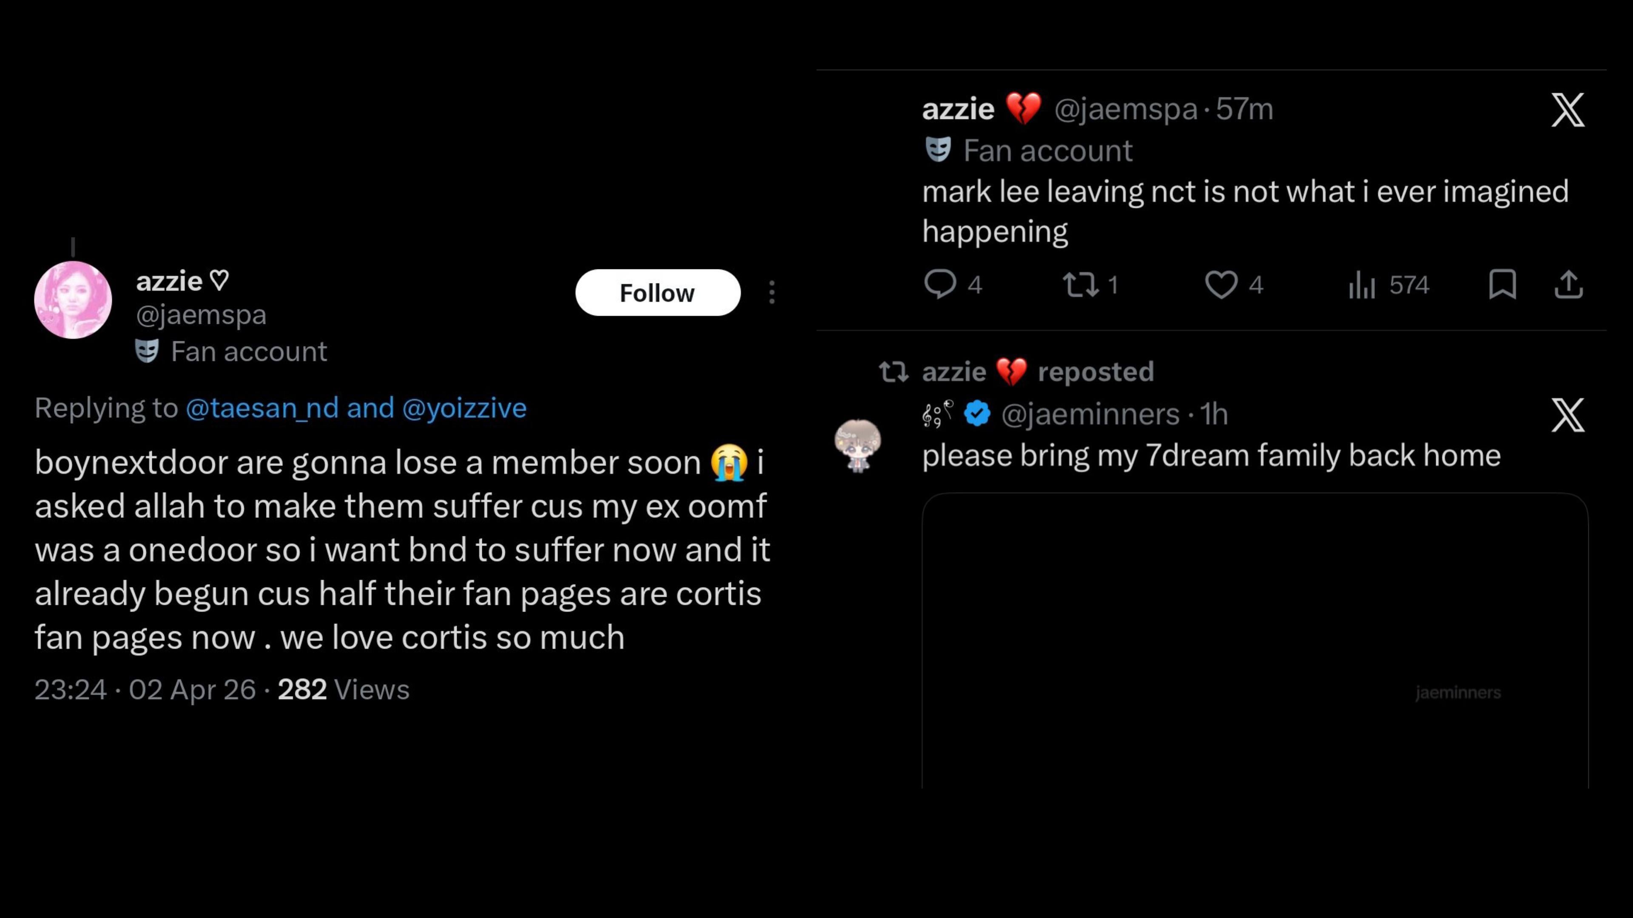Image resolution: width=1633 pixels, height=918 pixels.
Task: Bookmark the Mark Lee tweet
Action: (x=1502, y=284)
